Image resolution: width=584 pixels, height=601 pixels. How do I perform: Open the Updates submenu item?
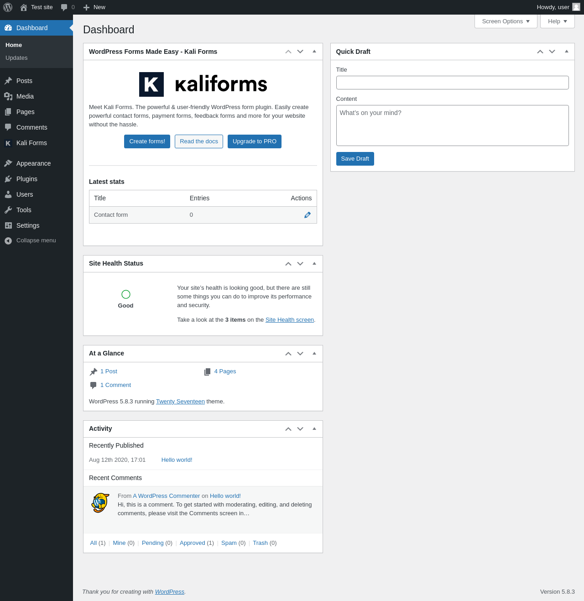(16, 58)
